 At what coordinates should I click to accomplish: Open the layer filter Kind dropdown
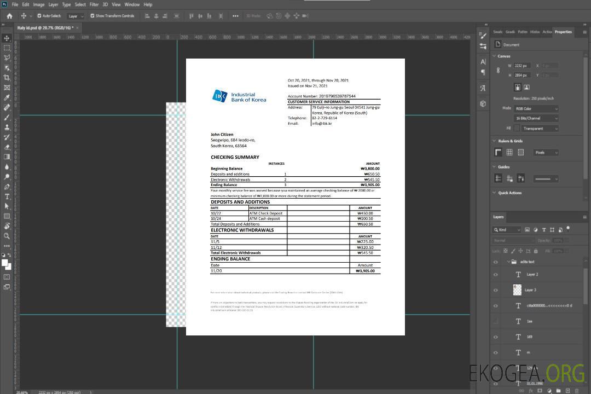tap(507, 230)
